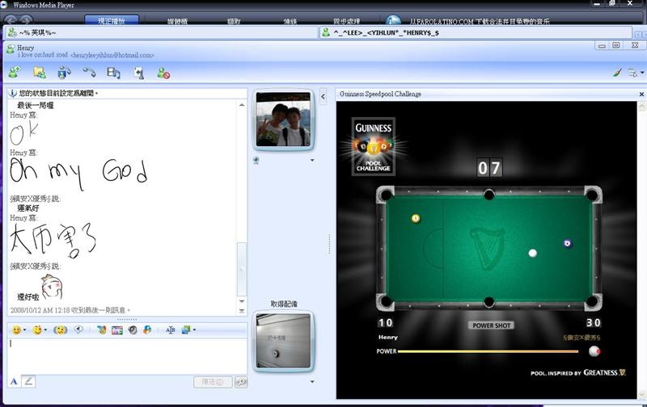This screenshot has height=407, width=647.
Task: Open options arrow below Henry's display picture
Action: [312, 160]
